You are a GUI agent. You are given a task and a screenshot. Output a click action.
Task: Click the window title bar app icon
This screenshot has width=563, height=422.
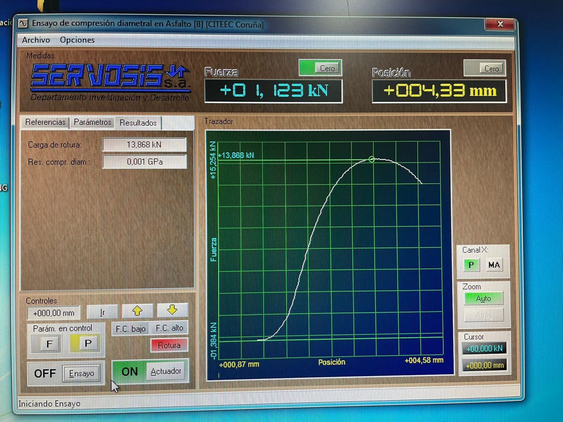pyautogui.click(x=23, y=23)
